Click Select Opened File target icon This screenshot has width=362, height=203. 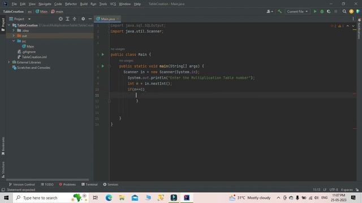click(61, 19)
